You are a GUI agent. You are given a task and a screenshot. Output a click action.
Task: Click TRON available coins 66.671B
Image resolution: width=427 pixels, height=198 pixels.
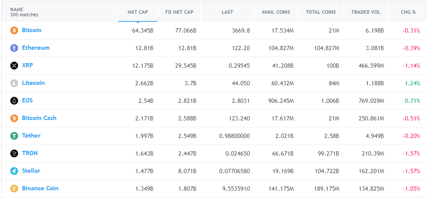[283, 154]
